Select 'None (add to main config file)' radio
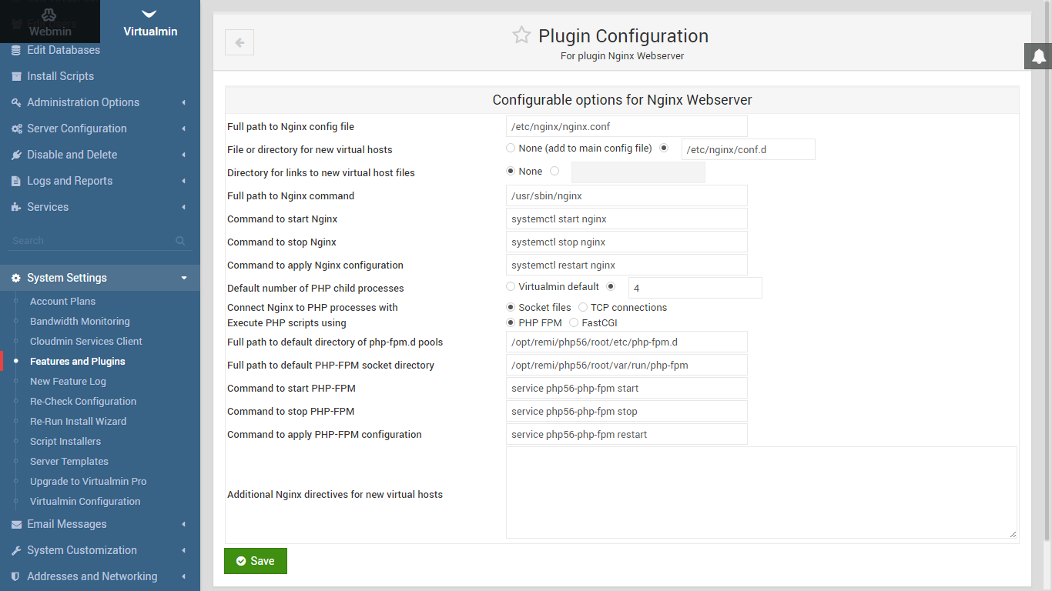The height and width of the screenshot is (591, 1052). [x=511, y=148]
